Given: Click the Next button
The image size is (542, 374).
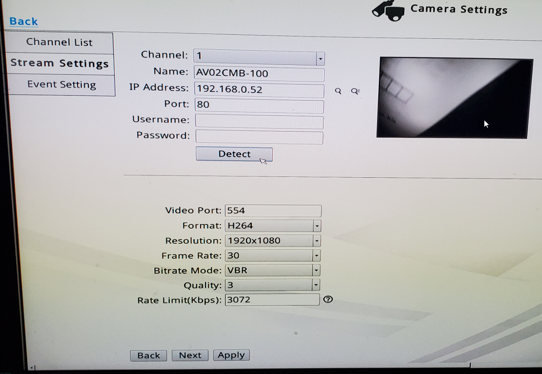Looking at the screenshot, I should tap(190, 355).
